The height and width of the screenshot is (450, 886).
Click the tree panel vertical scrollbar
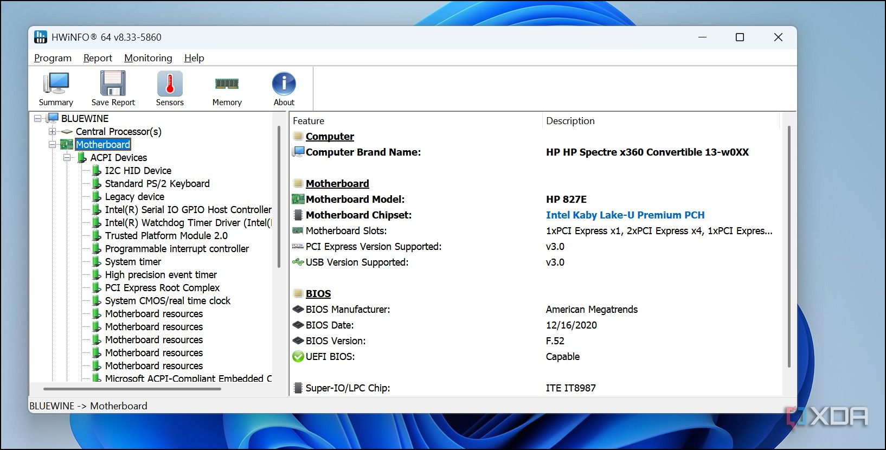pyautogui.click(x=279, y=196)
